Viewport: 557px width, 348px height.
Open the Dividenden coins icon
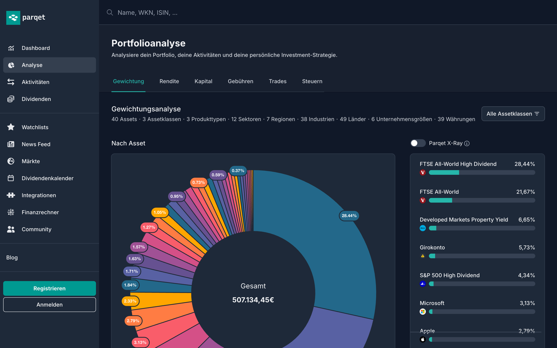tap(11, 99)
